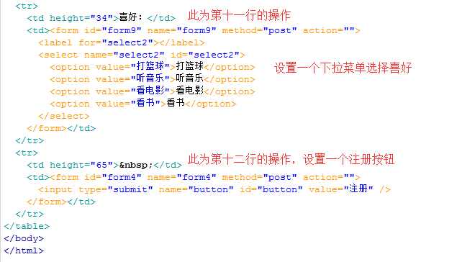
Task: Click the name="form9" attribute value
Action: click(182, 30)
